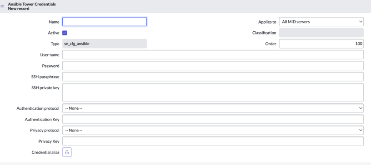
Task: Expand the Privacy protocol dropdown
Action: coord(213,130)
